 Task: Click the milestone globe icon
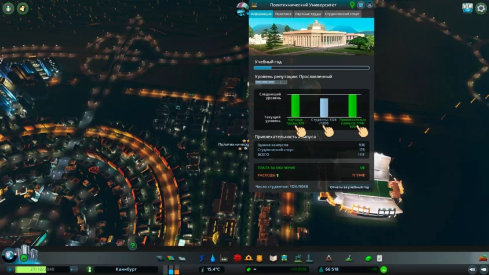(x=9, y=255)
